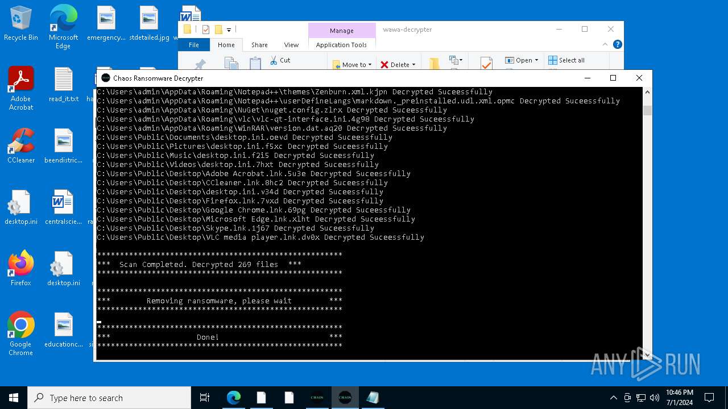Click scroll-down arrow in the console scrollbar
The image size is (728, 409).
(647, 355)
